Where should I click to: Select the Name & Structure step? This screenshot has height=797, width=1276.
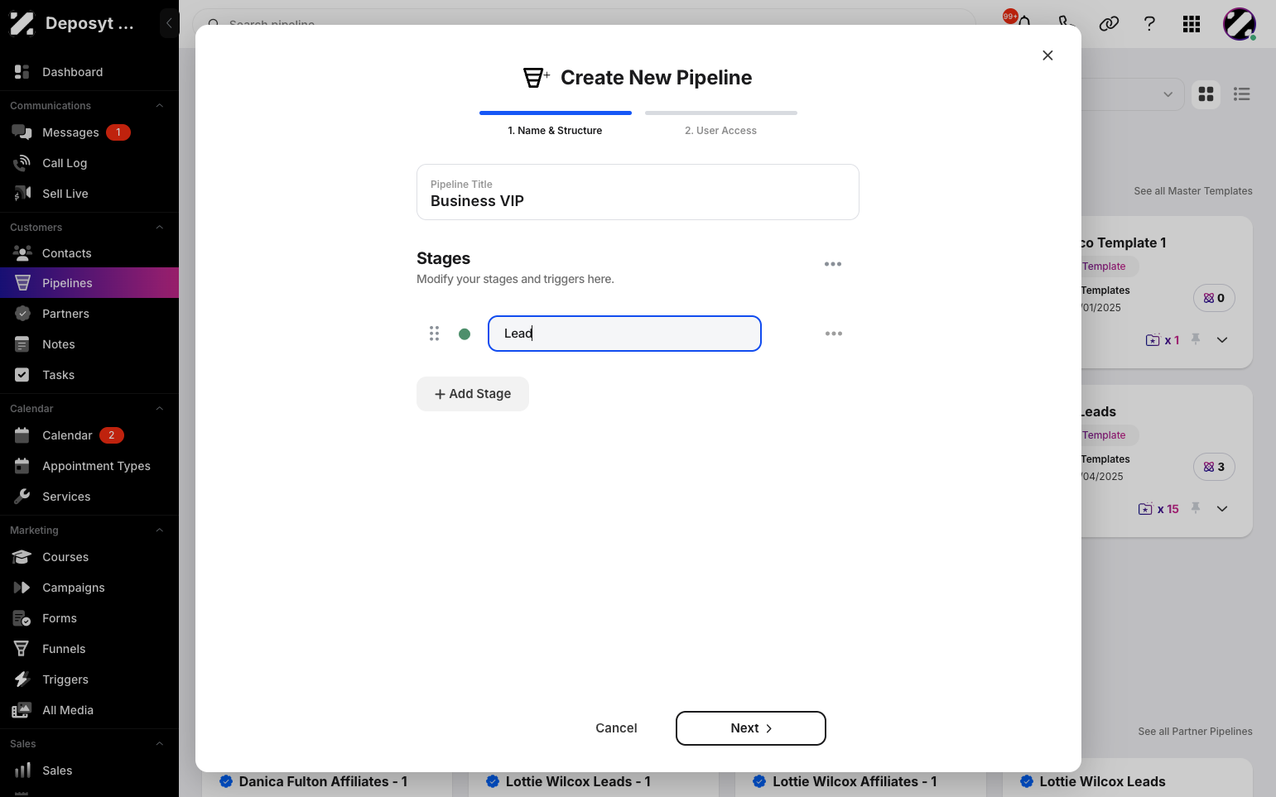(555, 123)
